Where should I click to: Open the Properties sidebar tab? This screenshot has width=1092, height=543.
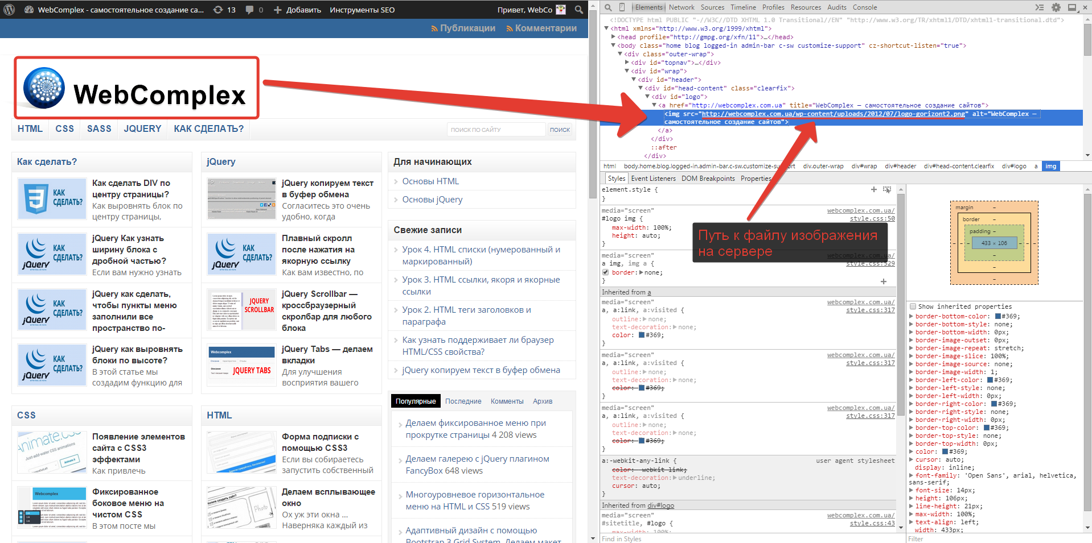coord(756,179)
